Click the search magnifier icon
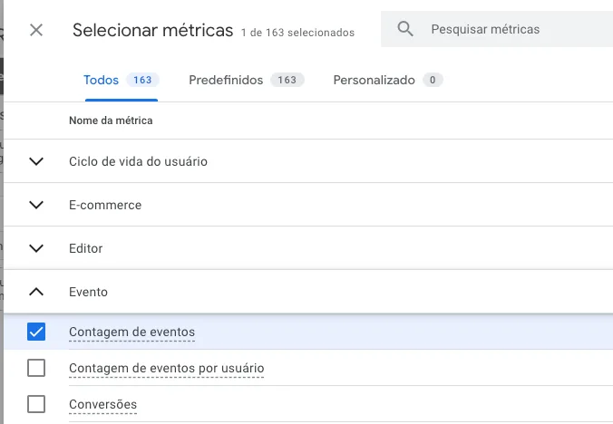 (406, 30)
